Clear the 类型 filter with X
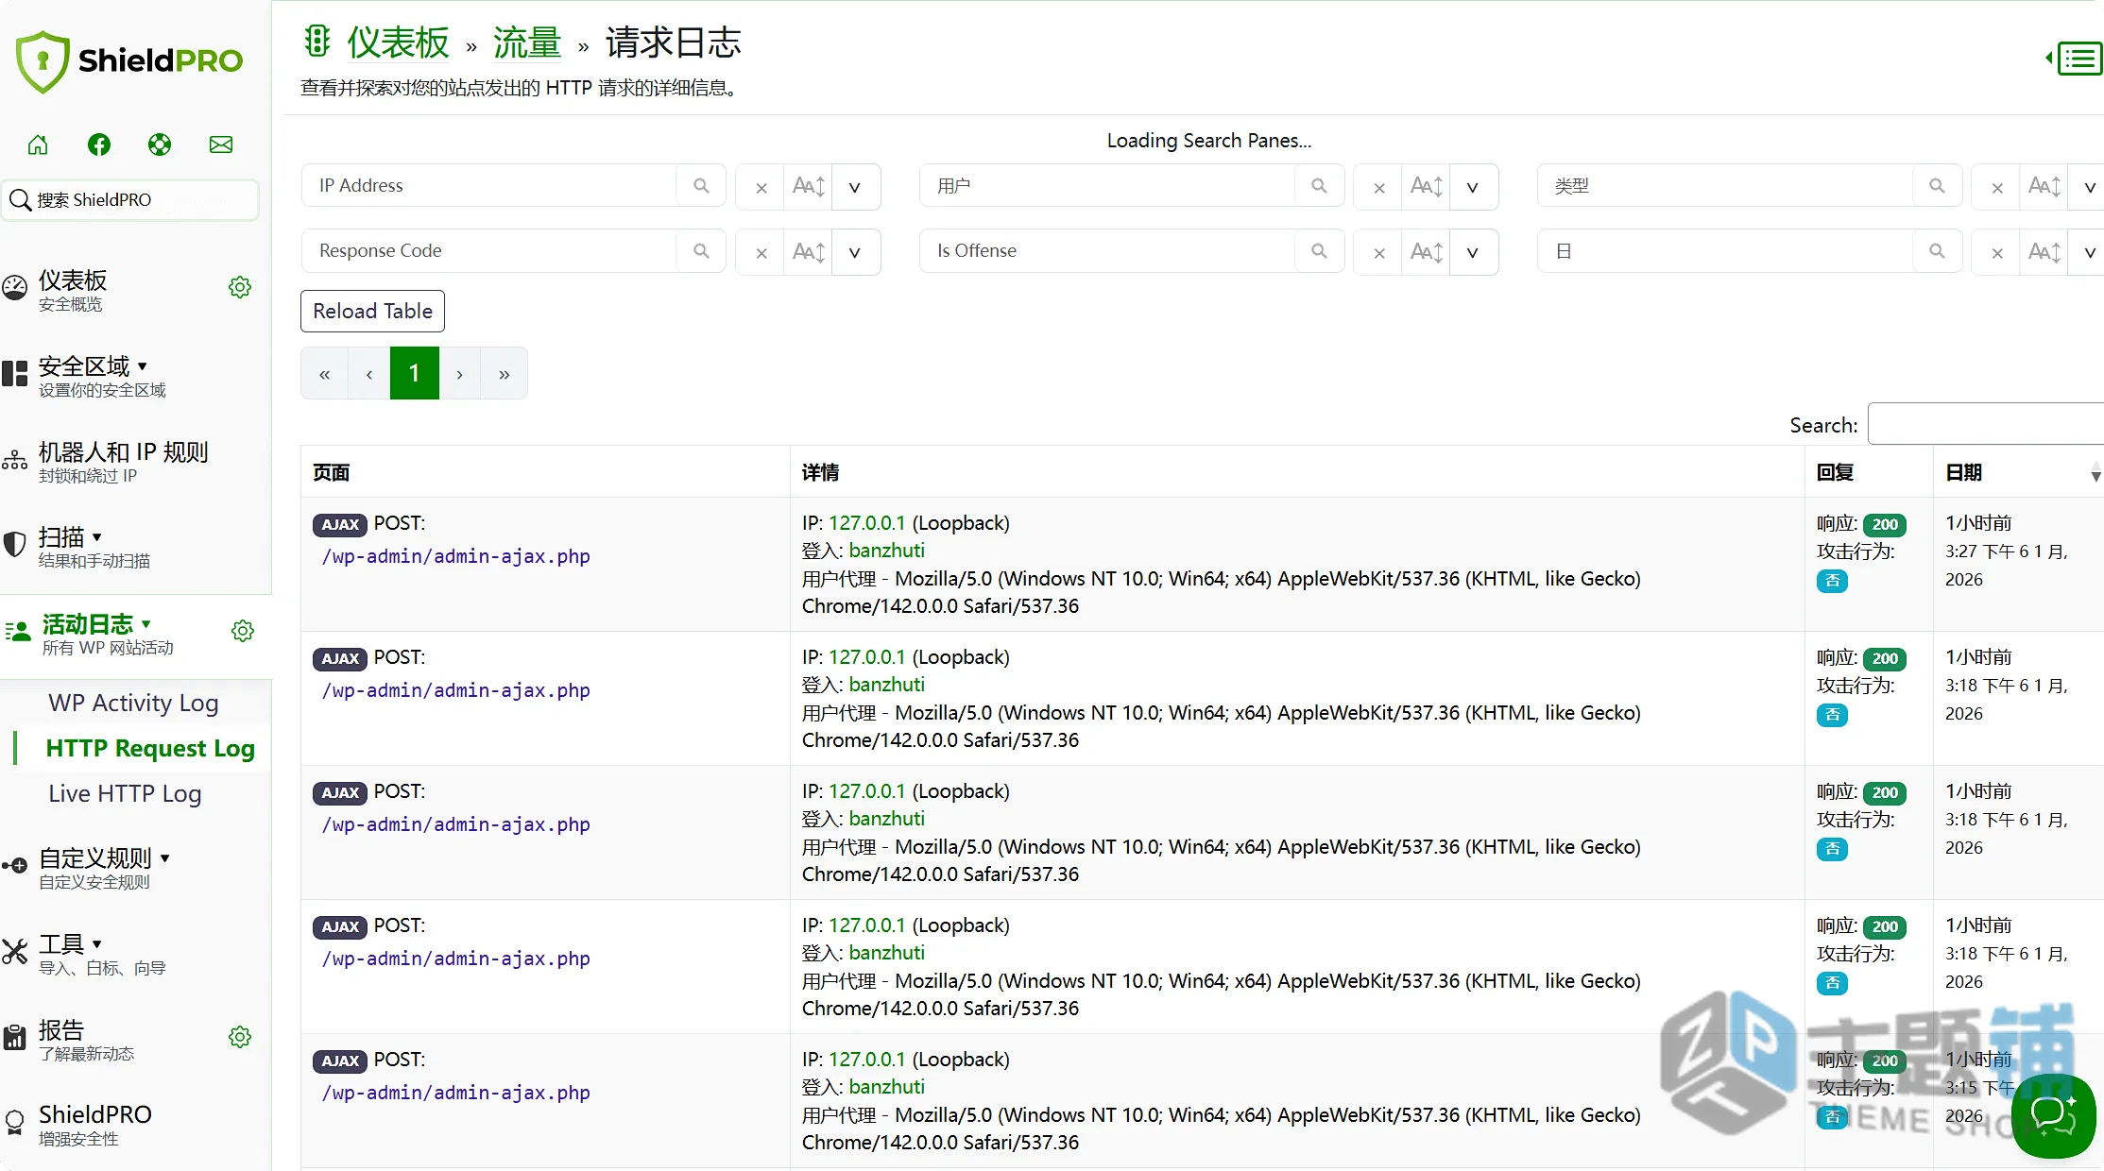The height and width of the screenshot is (1171, 2104). click(x=1996, y=187)
